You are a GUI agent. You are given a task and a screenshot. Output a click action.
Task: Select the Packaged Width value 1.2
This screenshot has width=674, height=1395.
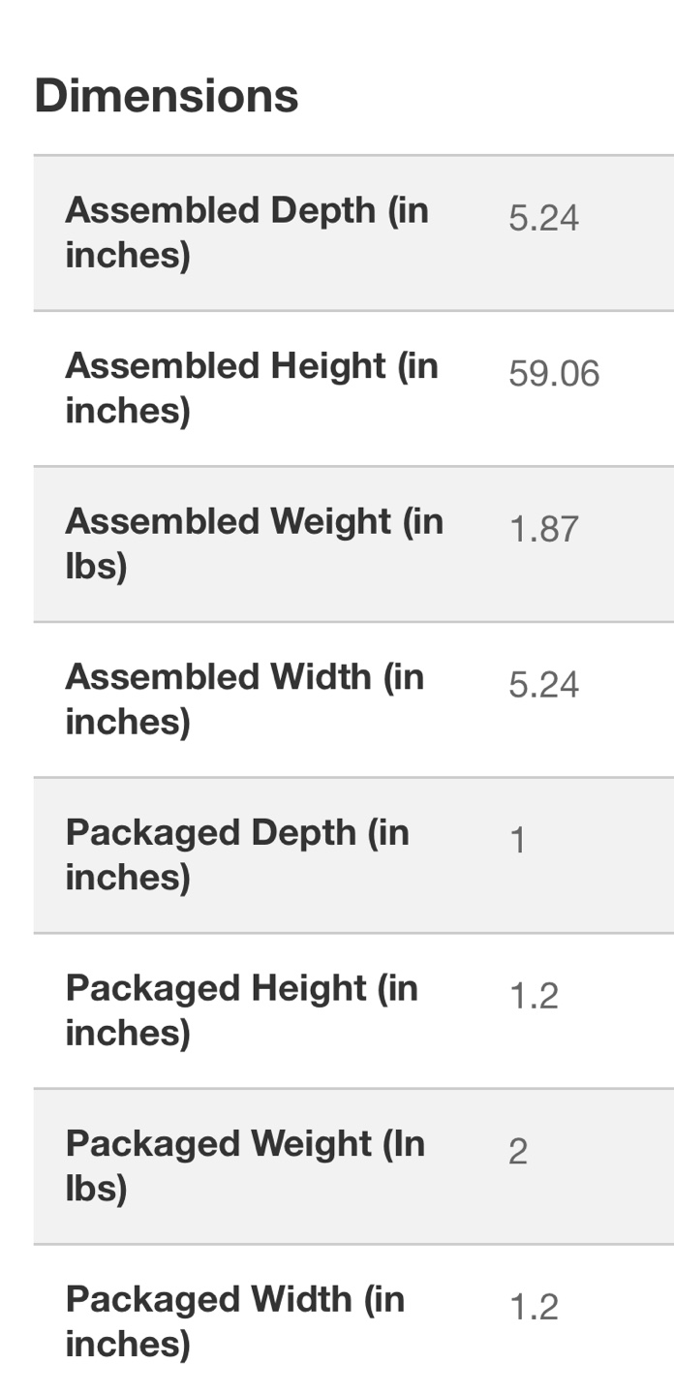pyautogui.click(x=534, y=1308)
